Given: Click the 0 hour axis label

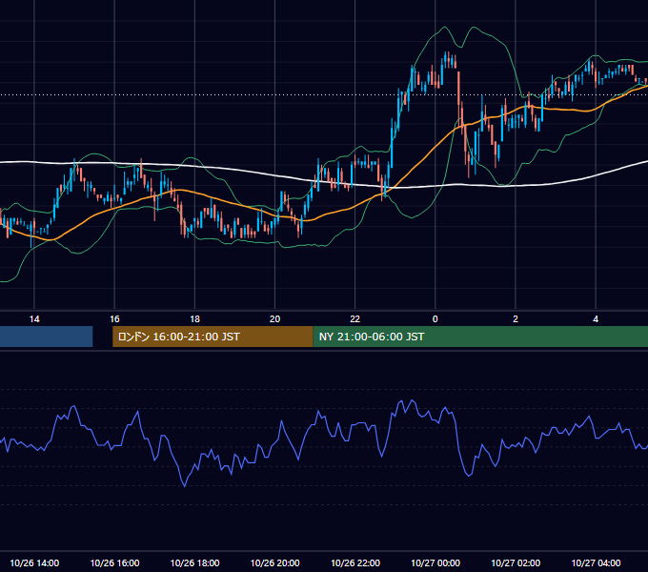Looking at the screenshot, I should click(435, 318).
